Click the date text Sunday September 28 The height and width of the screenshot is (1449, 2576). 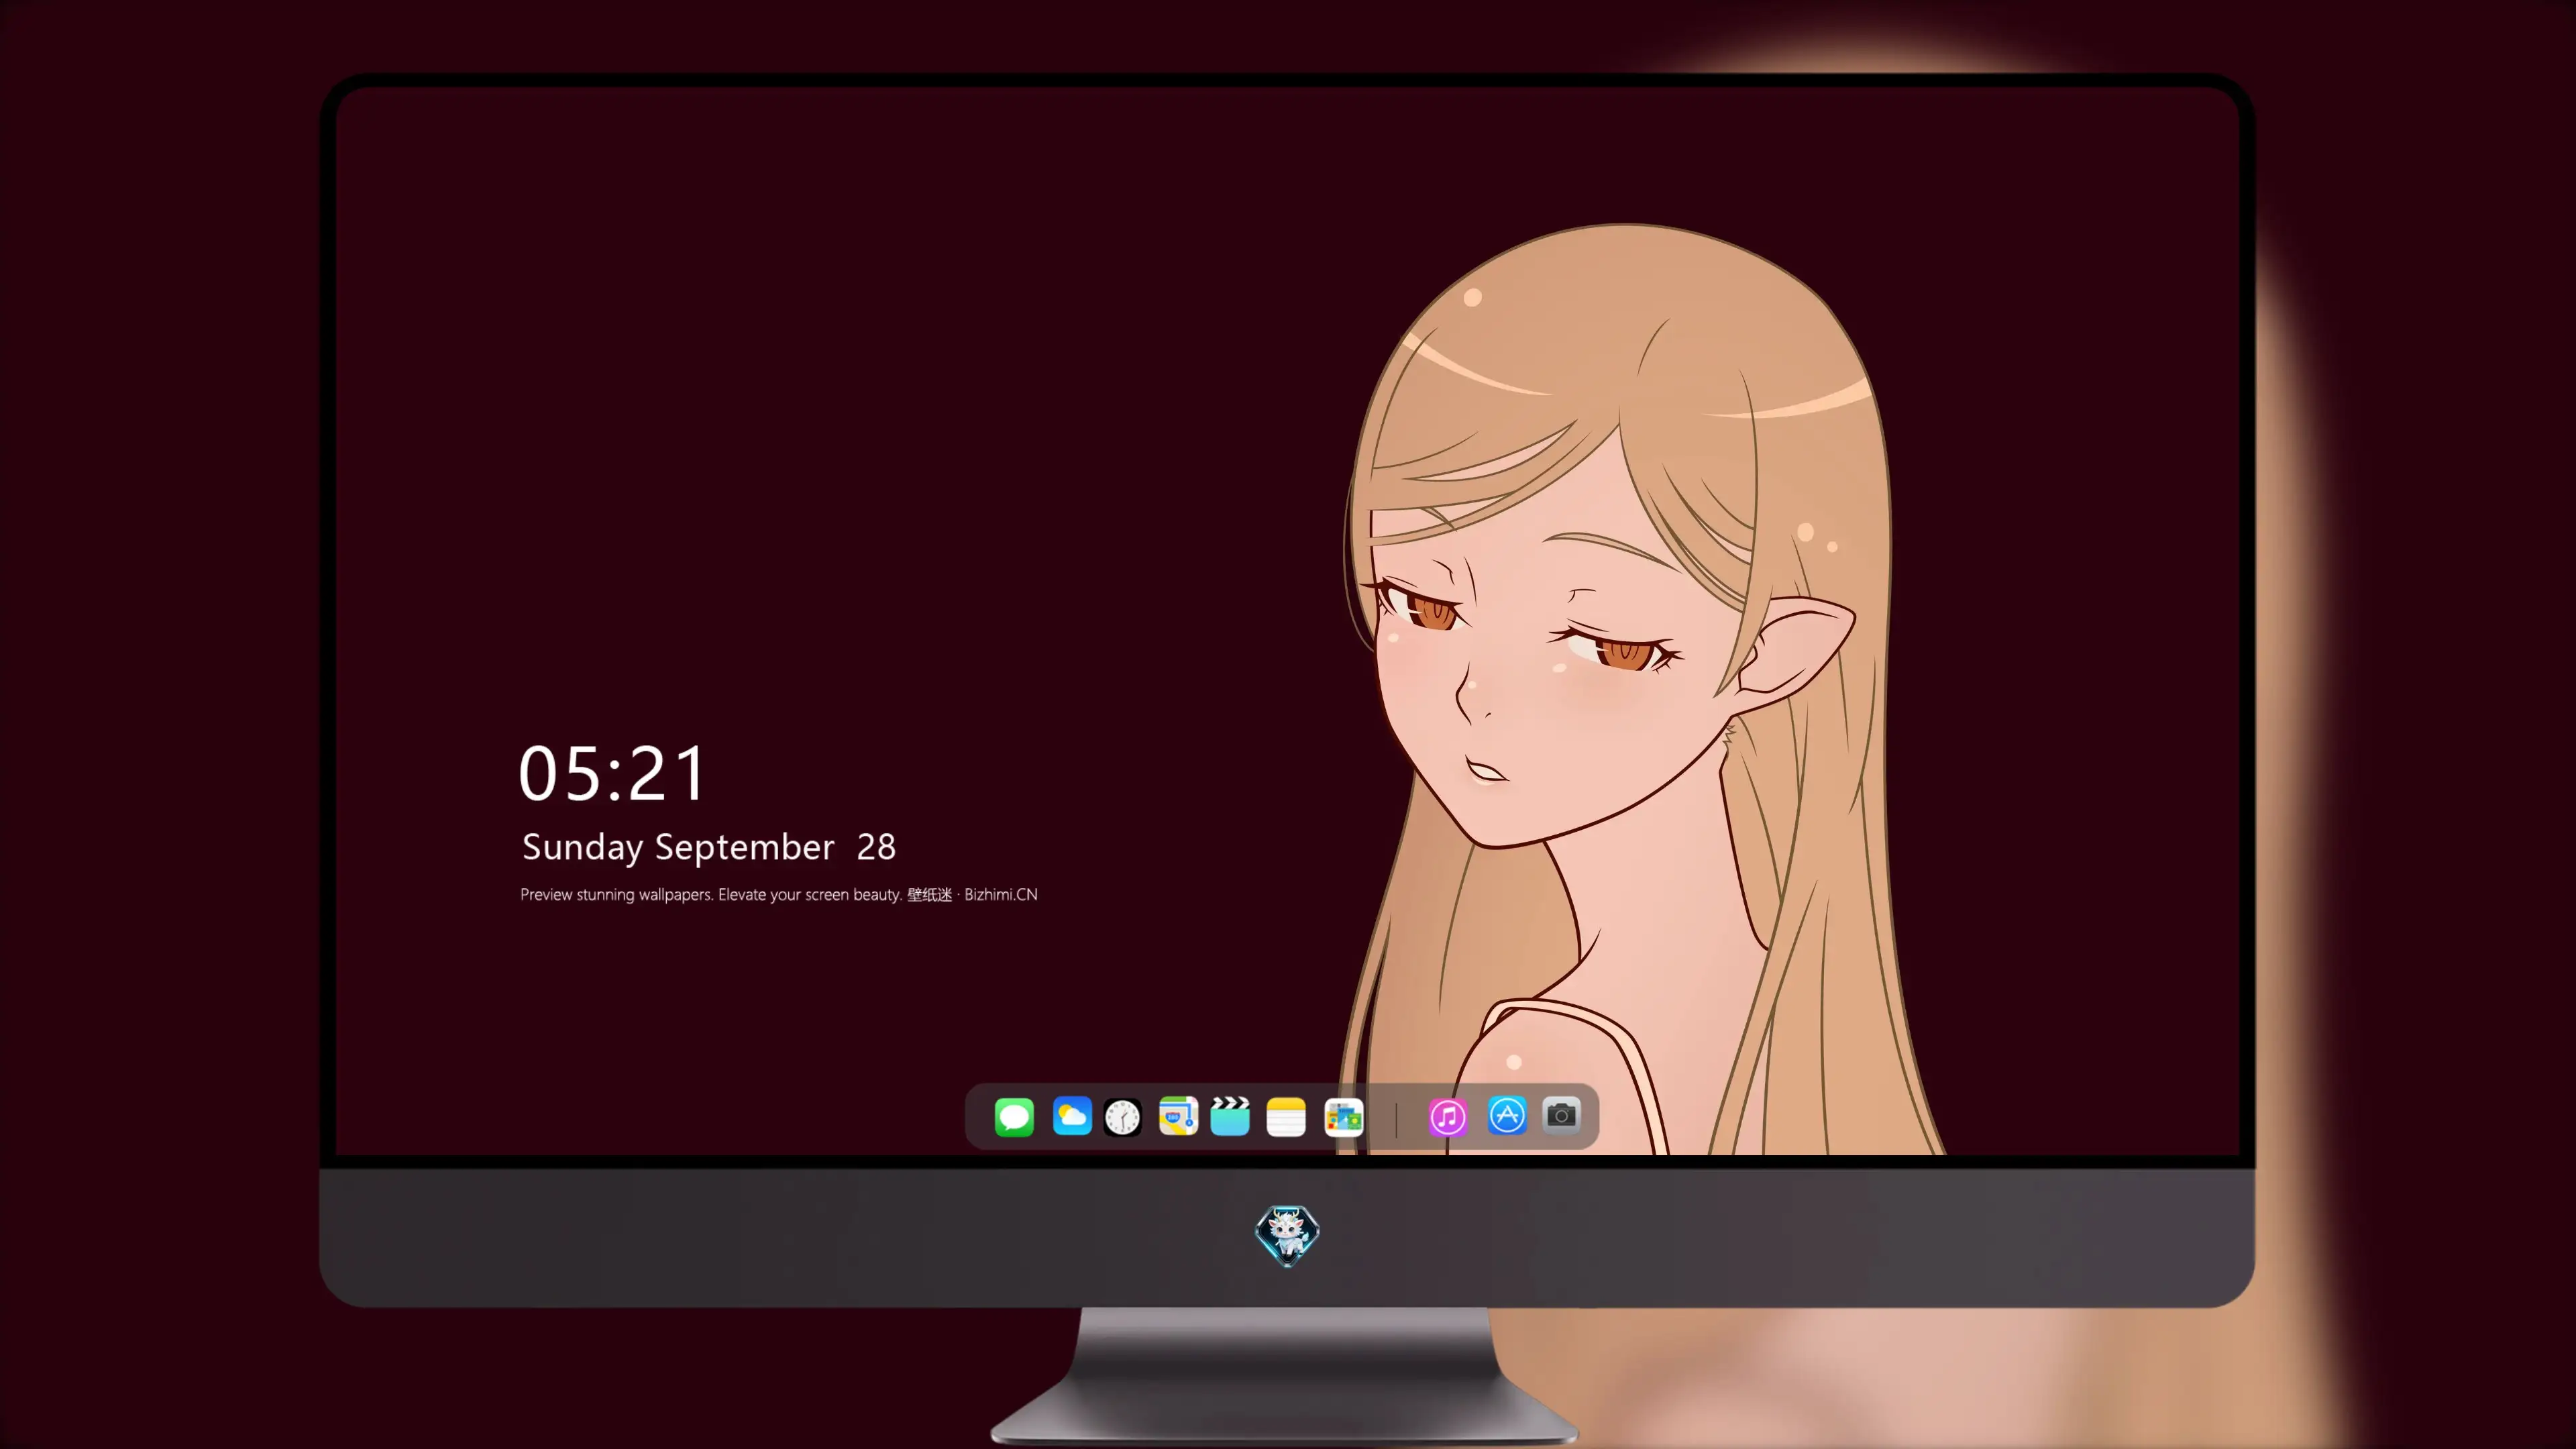click(x=708, y=847)
